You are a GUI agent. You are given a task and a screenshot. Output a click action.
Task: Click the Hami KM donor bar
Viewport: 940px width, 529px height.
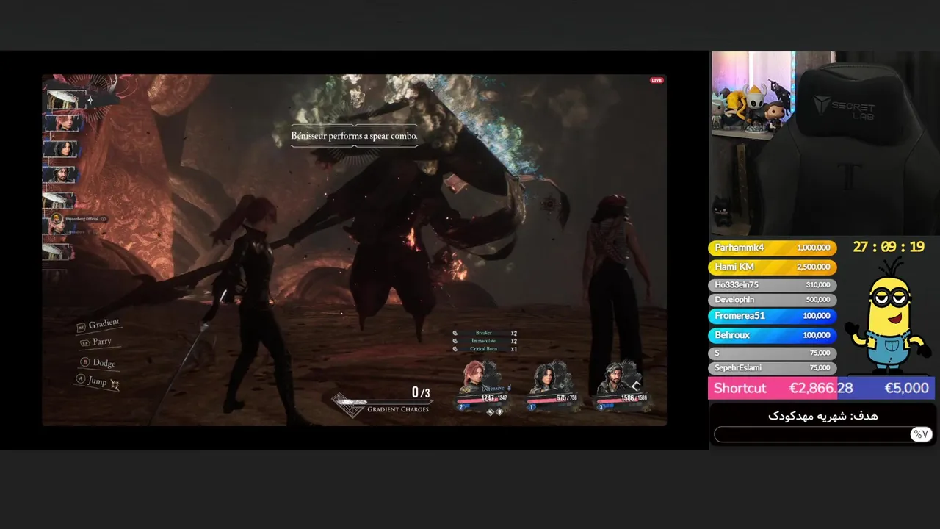coord(772,267)
